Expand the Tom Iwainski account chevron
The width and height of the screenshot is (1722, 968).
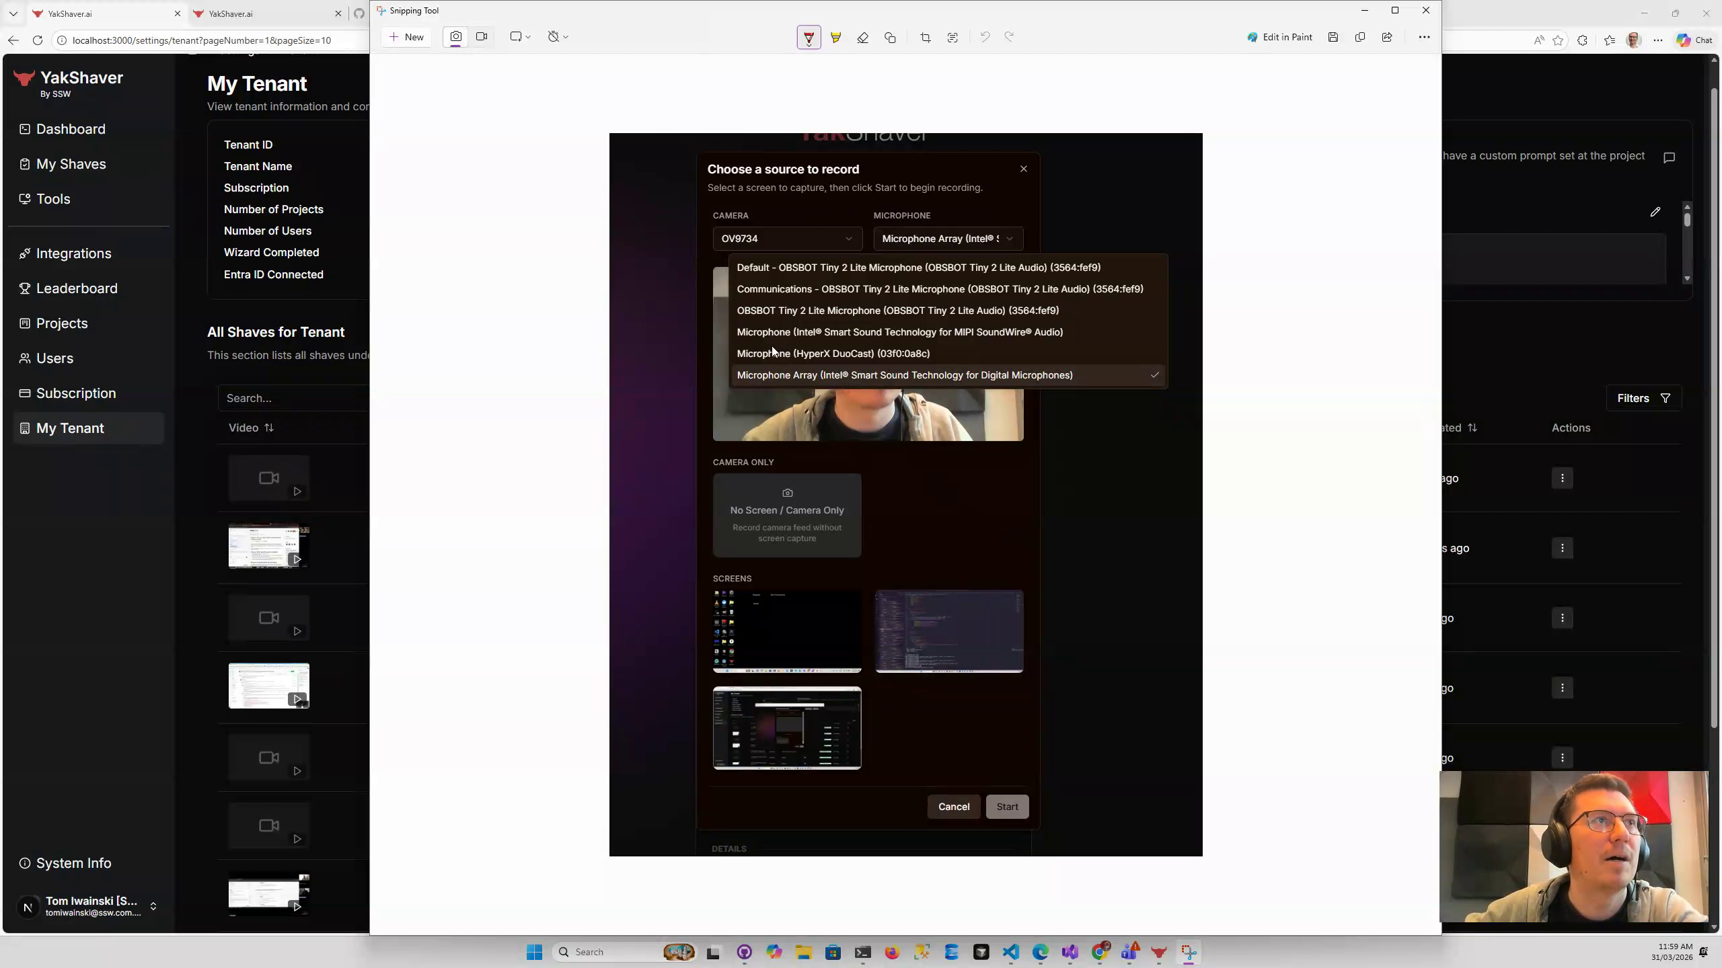(x=153, y=906)
